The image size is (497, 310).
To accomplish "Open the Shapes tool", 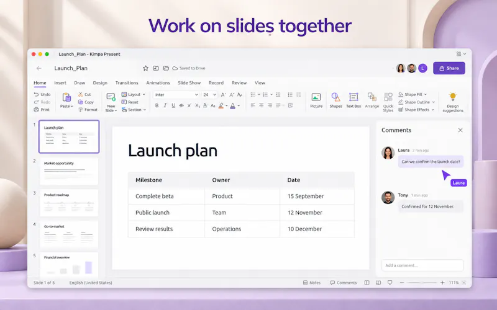I will 335,100.
